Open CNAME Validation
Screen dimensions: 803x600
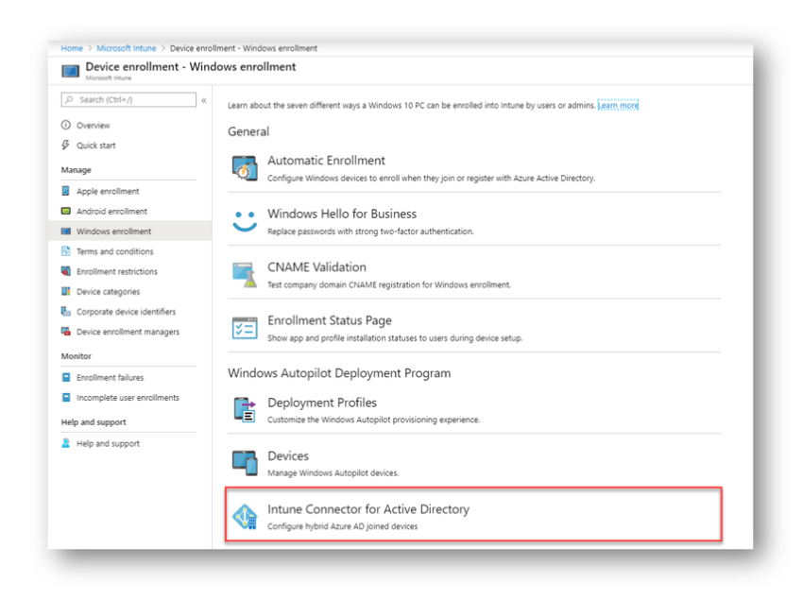click(316, 267)
